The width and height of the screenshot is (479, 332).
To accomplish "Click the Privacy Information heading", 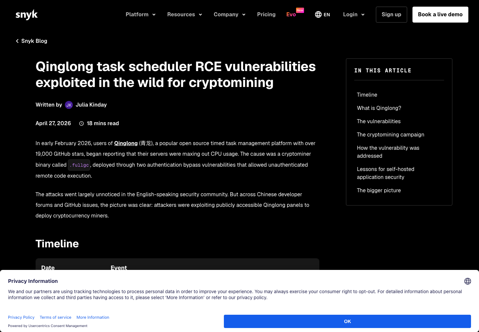I will click(33, 281).
